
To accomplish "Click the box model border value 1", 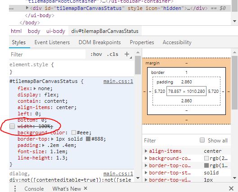I will tap(186, 73).
